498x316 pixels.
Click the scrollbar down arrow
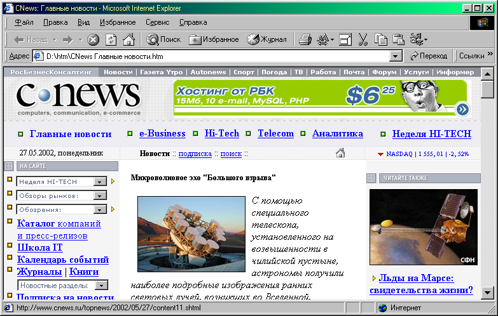click(x=487, y=293)
